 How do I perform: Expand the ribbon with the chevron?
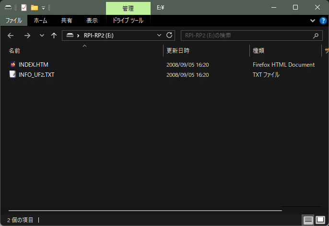click(313, 21)
